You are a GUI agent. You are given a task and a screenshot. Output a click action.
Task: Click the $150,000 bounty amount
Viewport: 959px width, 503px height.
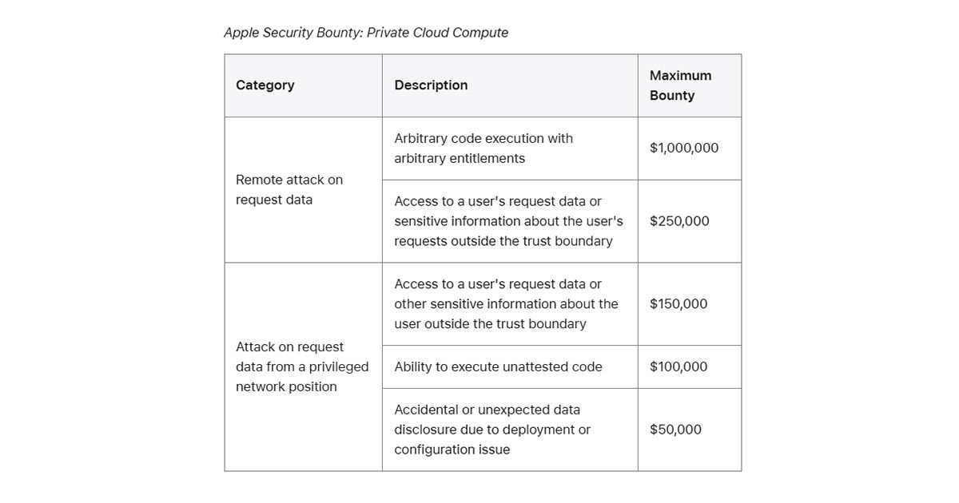(678, 304)
